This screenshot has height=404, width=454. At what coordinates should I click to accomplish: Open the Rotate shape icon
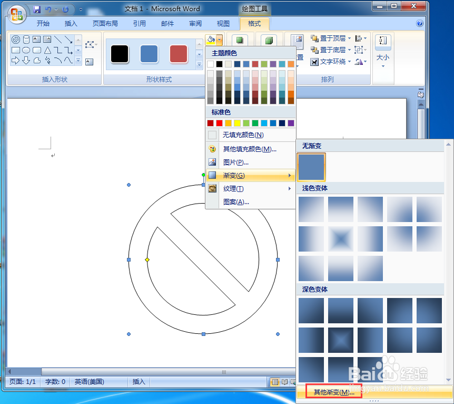click(360, 62)
